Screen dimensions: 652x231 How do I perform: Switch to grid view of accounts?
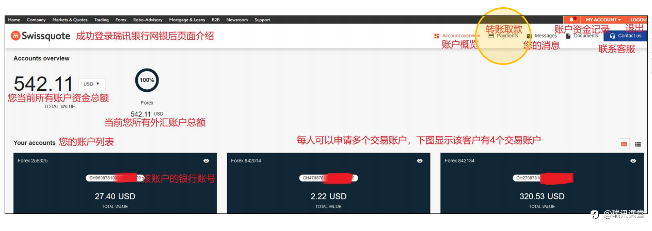624,144
